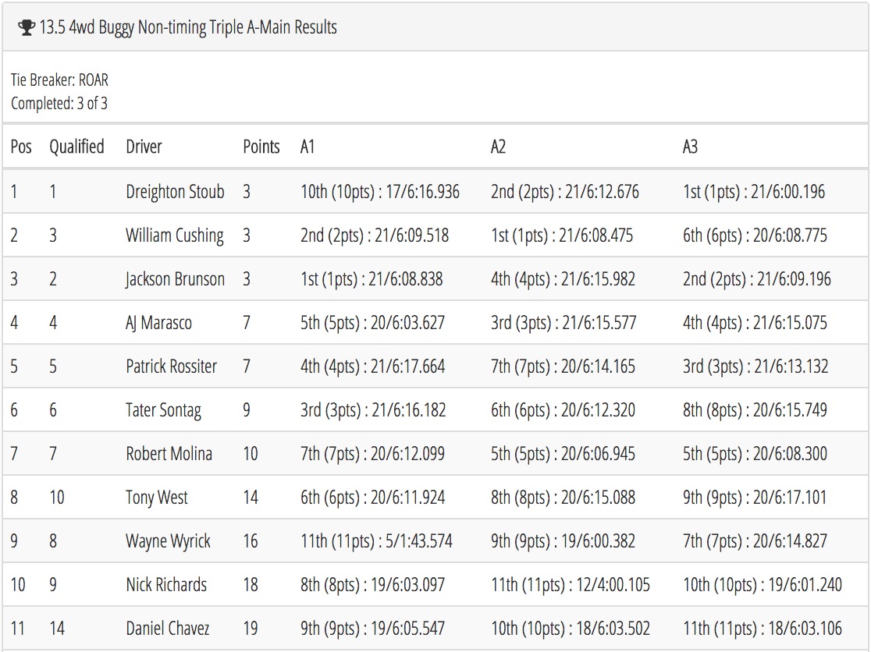
Task: Click A3 result '8th (8pts) : 20/6:15.749'
Action: pos(755,410)
